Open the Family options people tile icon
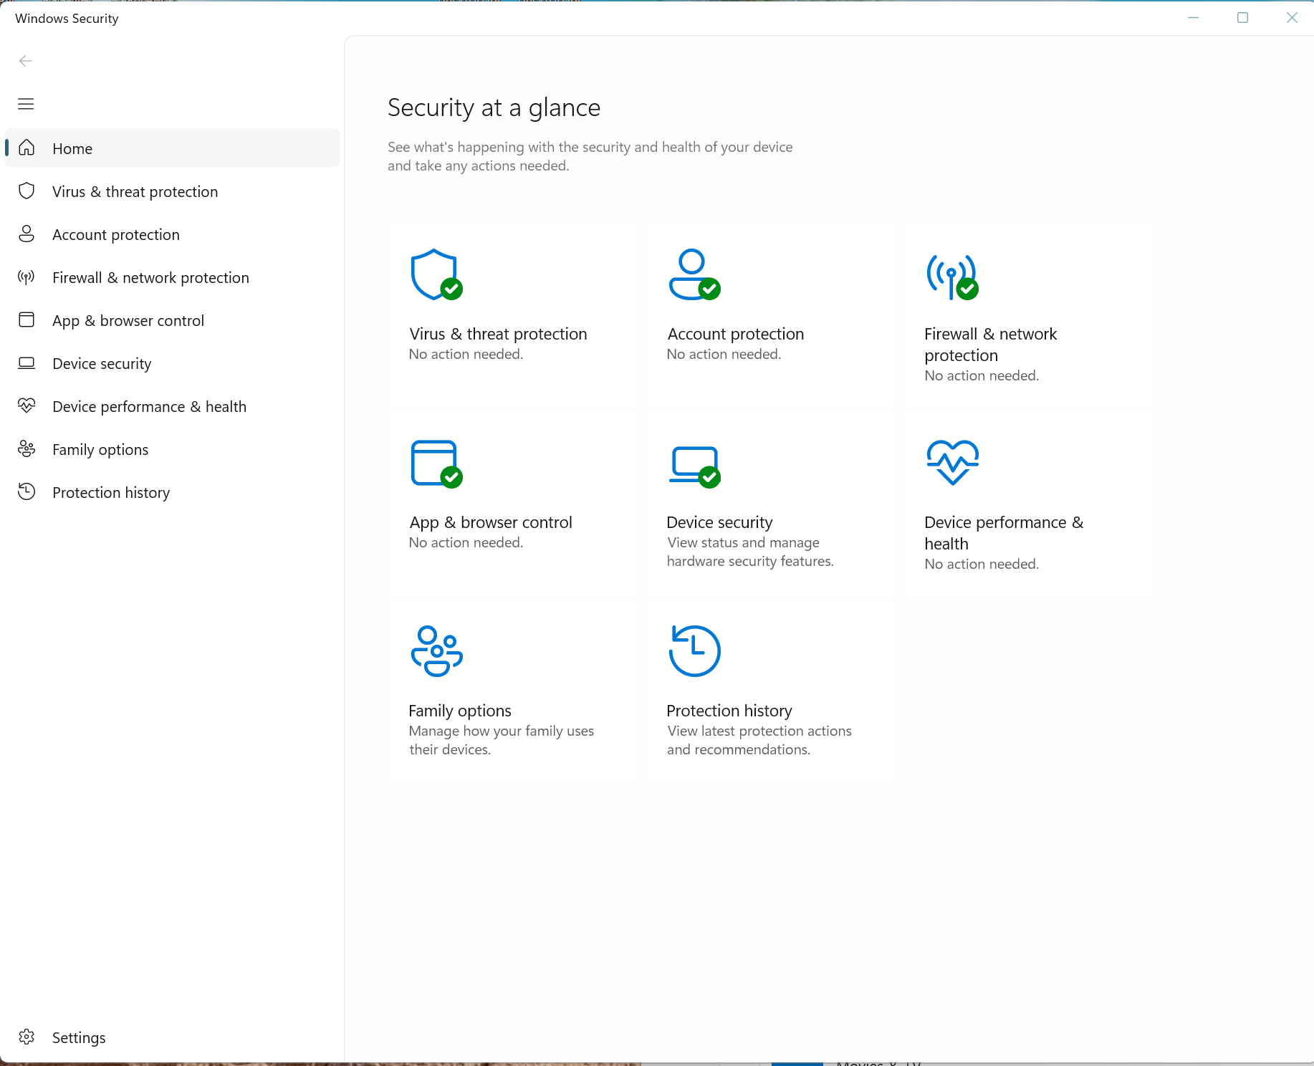 point(436,651)
